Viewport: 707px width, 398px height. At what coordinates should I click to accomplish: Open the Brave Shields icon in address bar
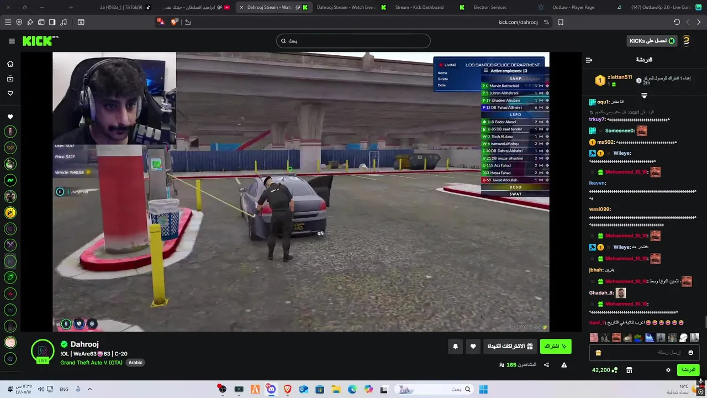[175, 22]
